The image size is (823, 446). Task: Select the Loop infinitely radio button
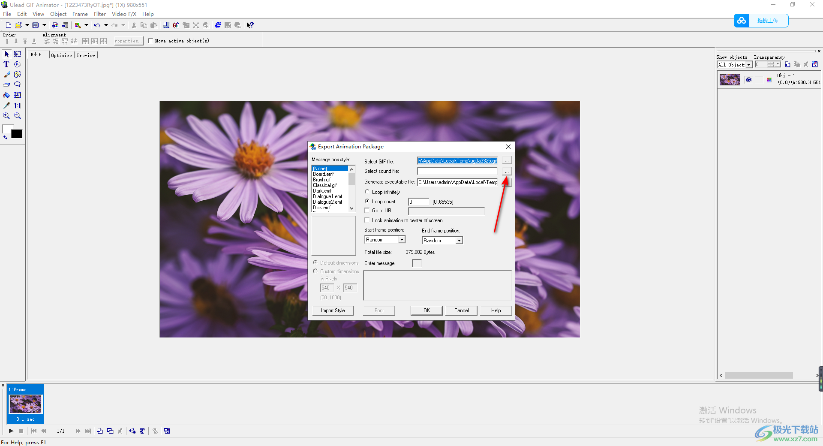367,192
